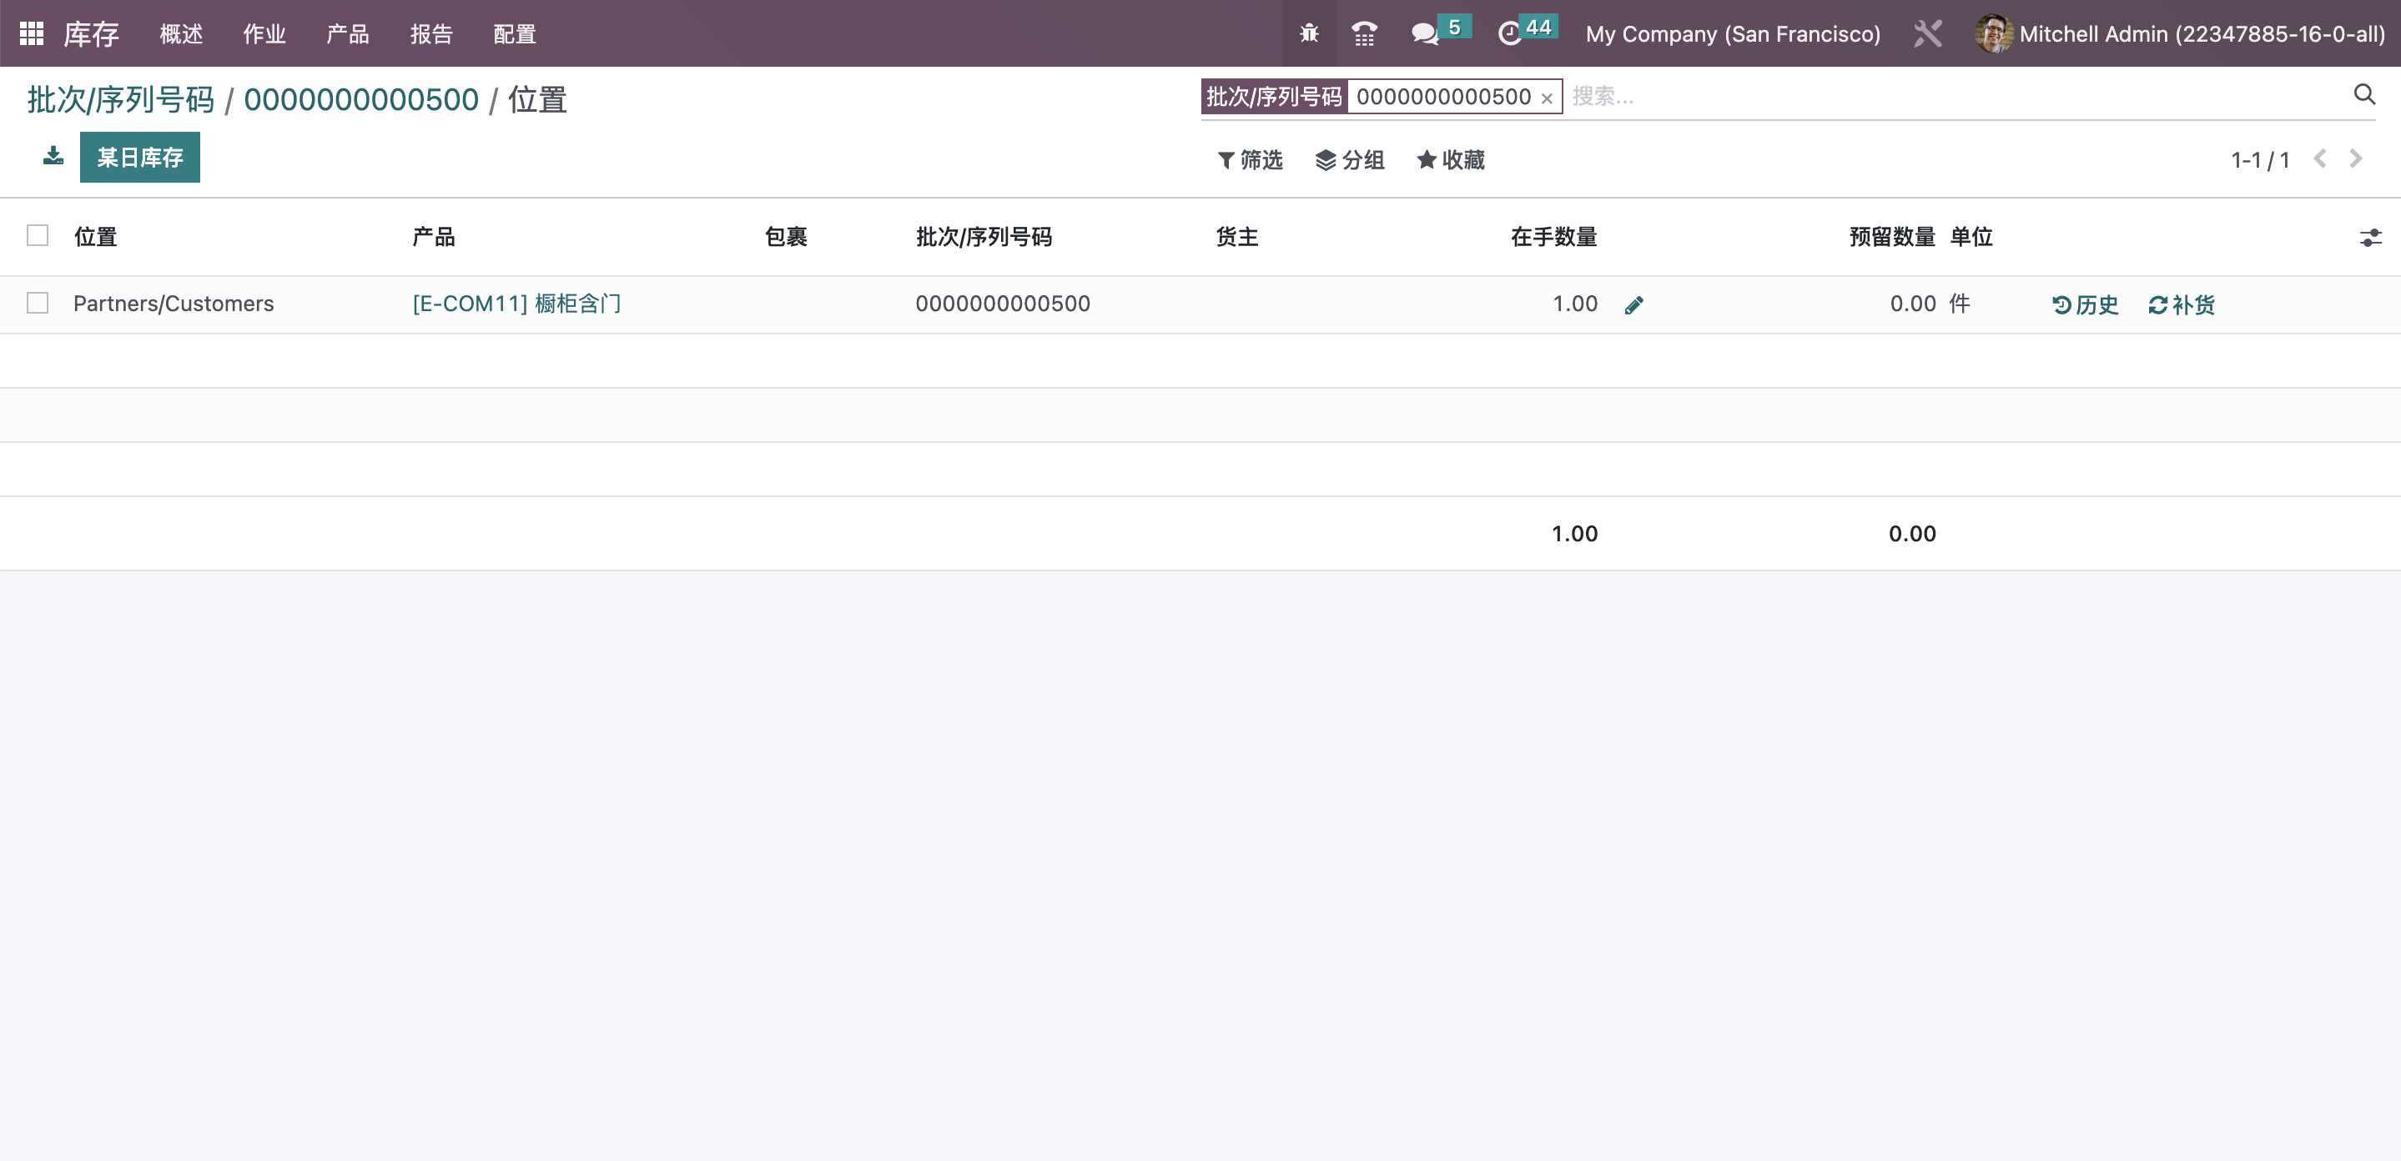
Task: Click Partners/Customers location cell
Action: tap(174, 304)
